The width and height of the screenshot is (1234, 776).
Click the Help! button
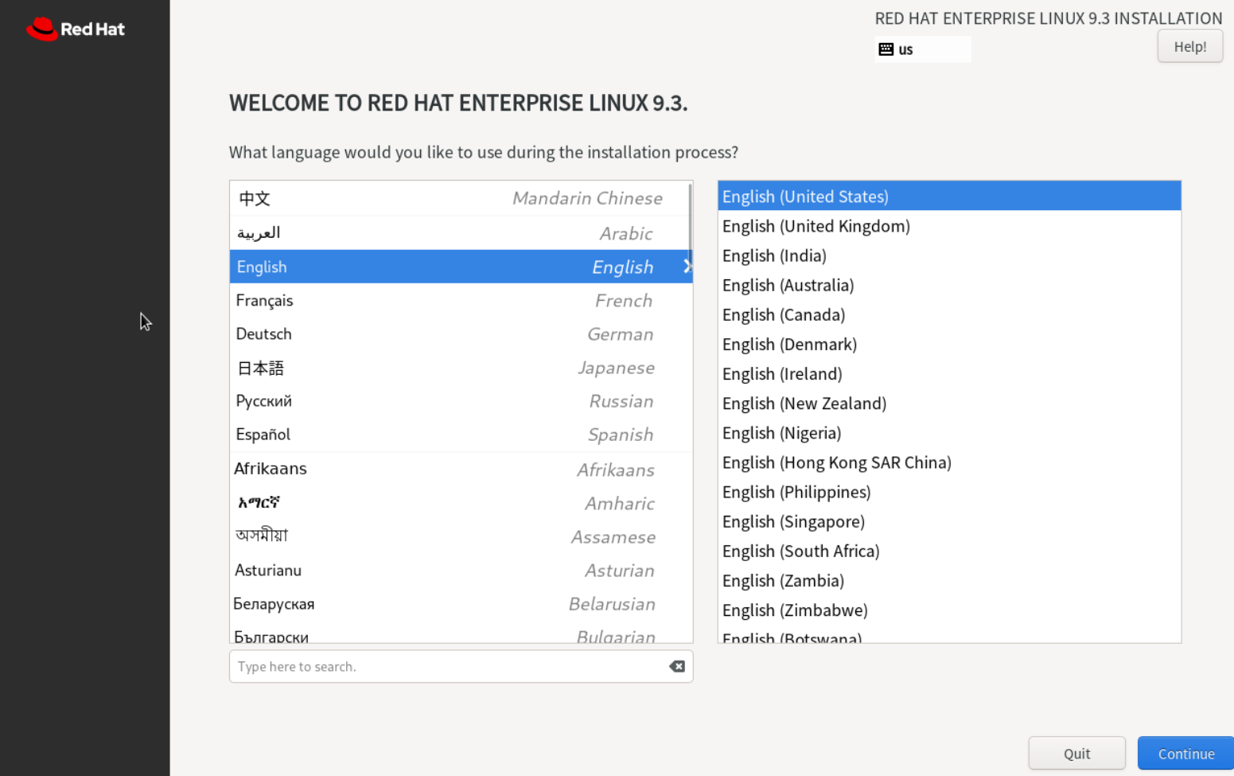click(x=1189, y=47)
